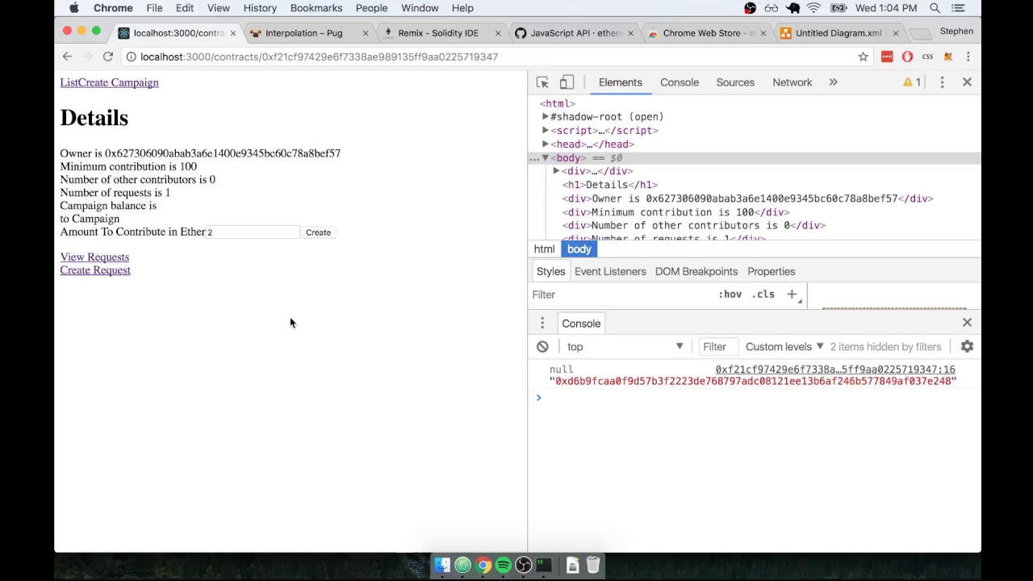Open the console source link ending in 347:16

pos(835,370)
